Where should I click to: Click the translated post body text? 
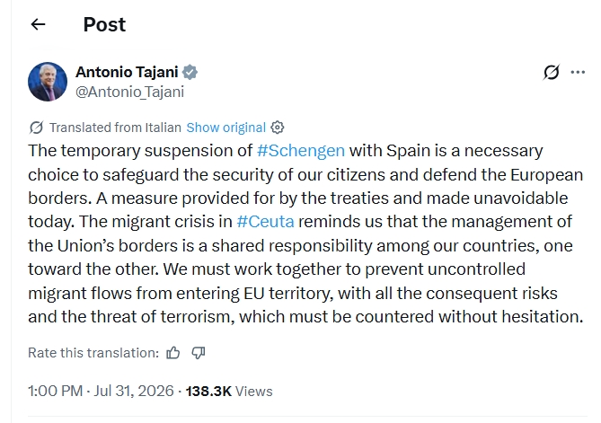305,234
